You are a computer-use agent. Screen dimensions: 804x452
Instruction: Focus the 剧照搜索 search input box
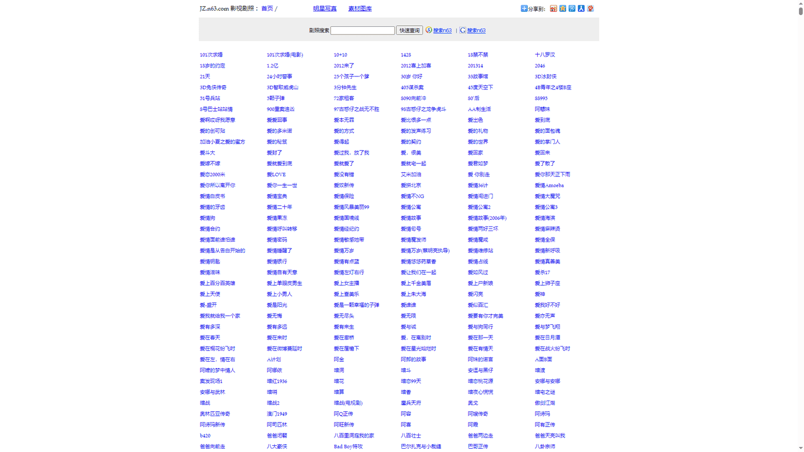click(362, 31)
